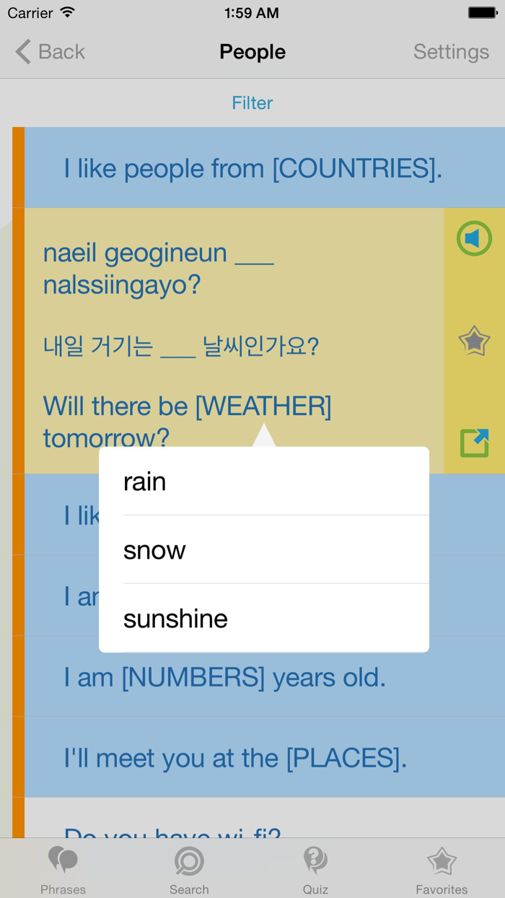Open Settings from the top bar
This screenshot has height=898, width=505.
coord(451,51)
